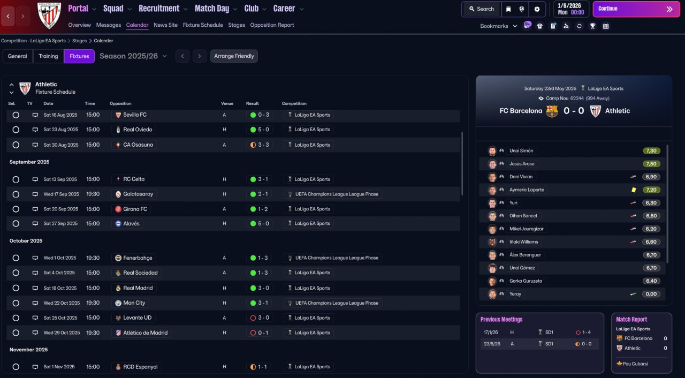This screenshot has height=378, width=685.
Task: Open the player search scouting shortcut icon
Action: click(x=566, y=26)
